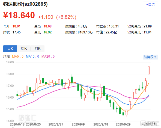Click the percent change (+6.82%)

tap(66, 17)
